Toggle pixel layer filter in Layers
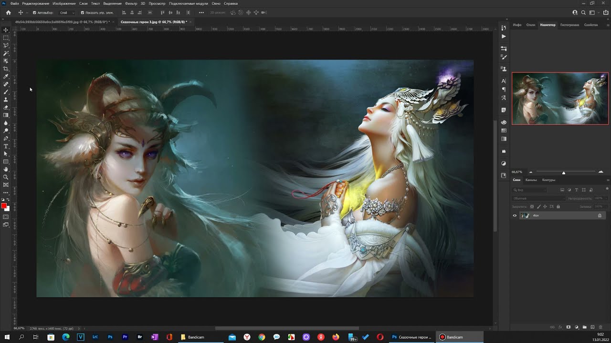The height and width of the screenshot is (343, 611). pos(562,190)
